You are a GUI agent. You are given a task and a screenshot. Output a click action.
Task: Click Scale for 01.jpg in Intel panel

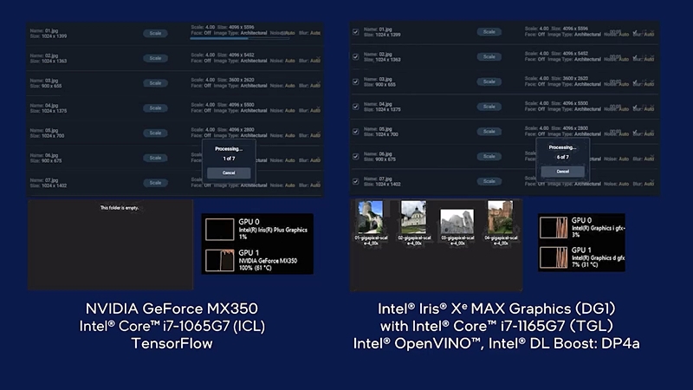(489, 32)
